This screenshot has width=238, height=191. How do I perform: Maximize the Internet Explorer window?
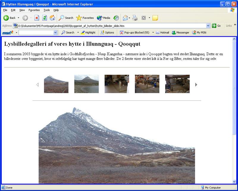pos(228,4)
